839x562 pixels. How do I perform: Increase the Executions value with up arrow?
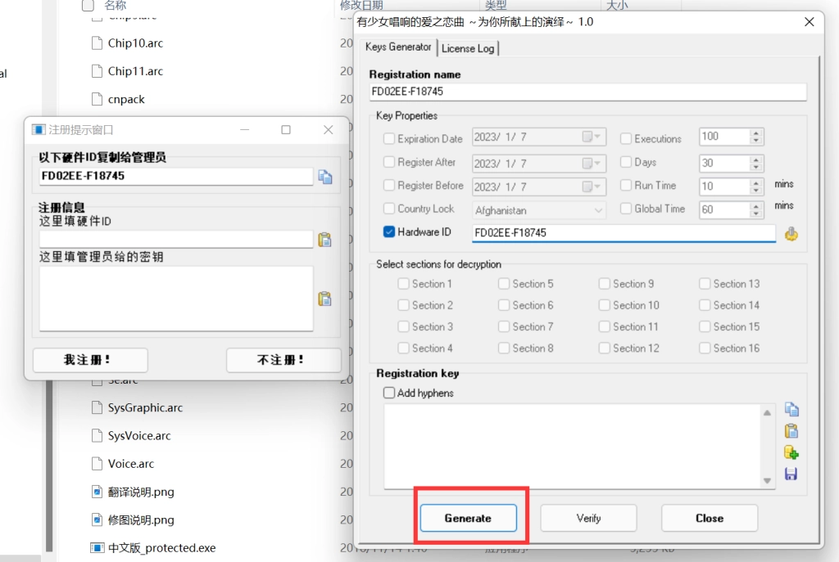tap(756, 133)
